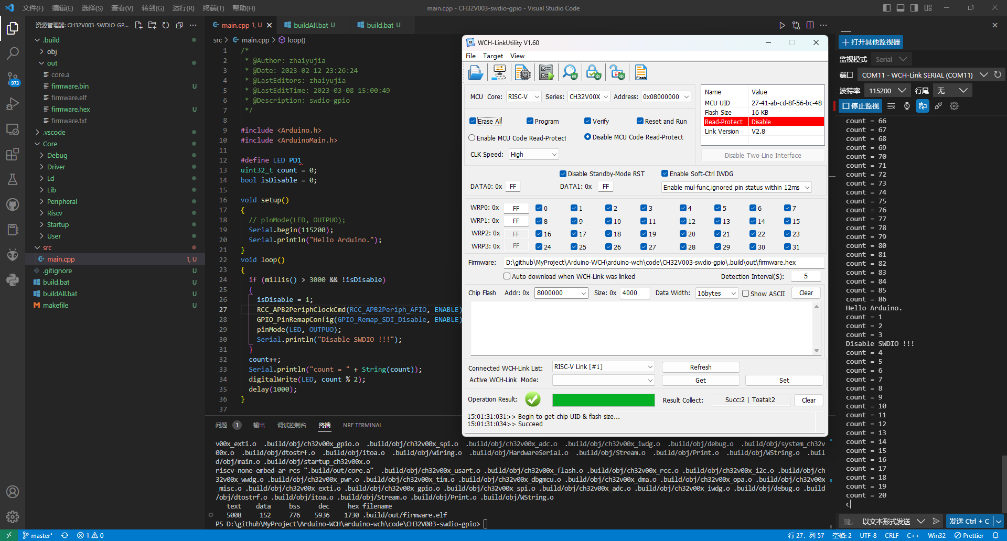This screenshot has height=541, width=1007.
Task: Open the NRF TERMINAL panel tab
Action: pyautogui.click(x=362, y=425)
